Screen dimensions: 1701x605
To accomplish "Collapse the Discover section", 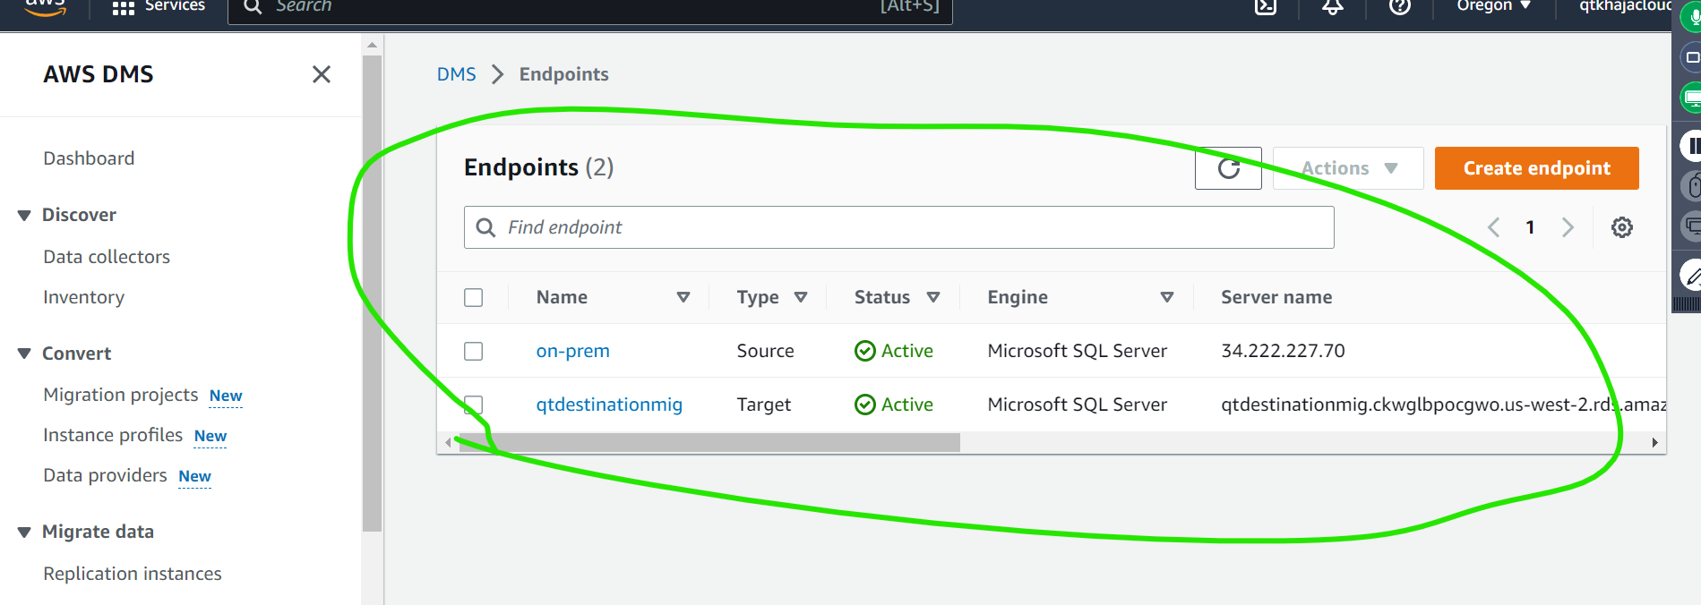I will 24,215.
